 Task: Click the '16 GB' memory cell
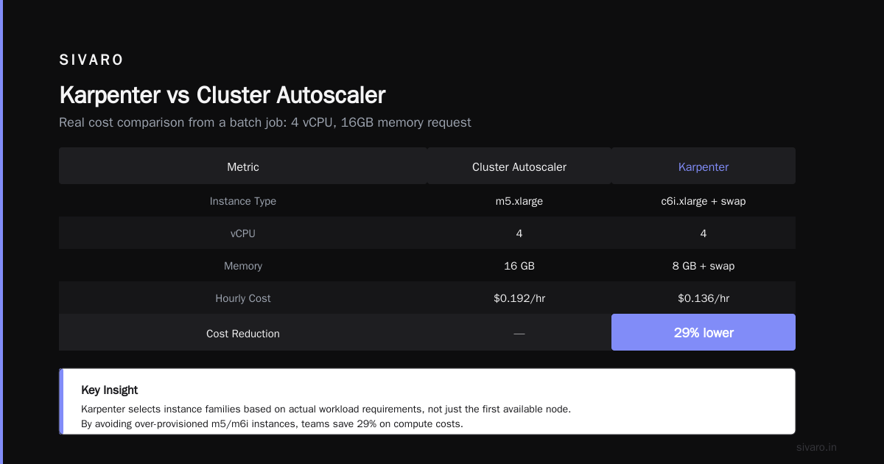(x=519, y=266)
